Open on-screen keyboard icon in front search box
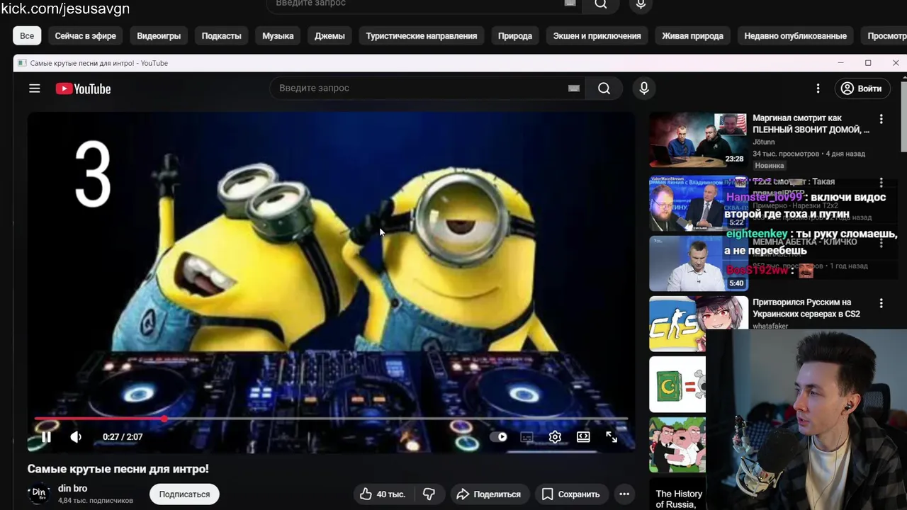The image size is (907, 510). pyautogui.click(x=574, y=88)
